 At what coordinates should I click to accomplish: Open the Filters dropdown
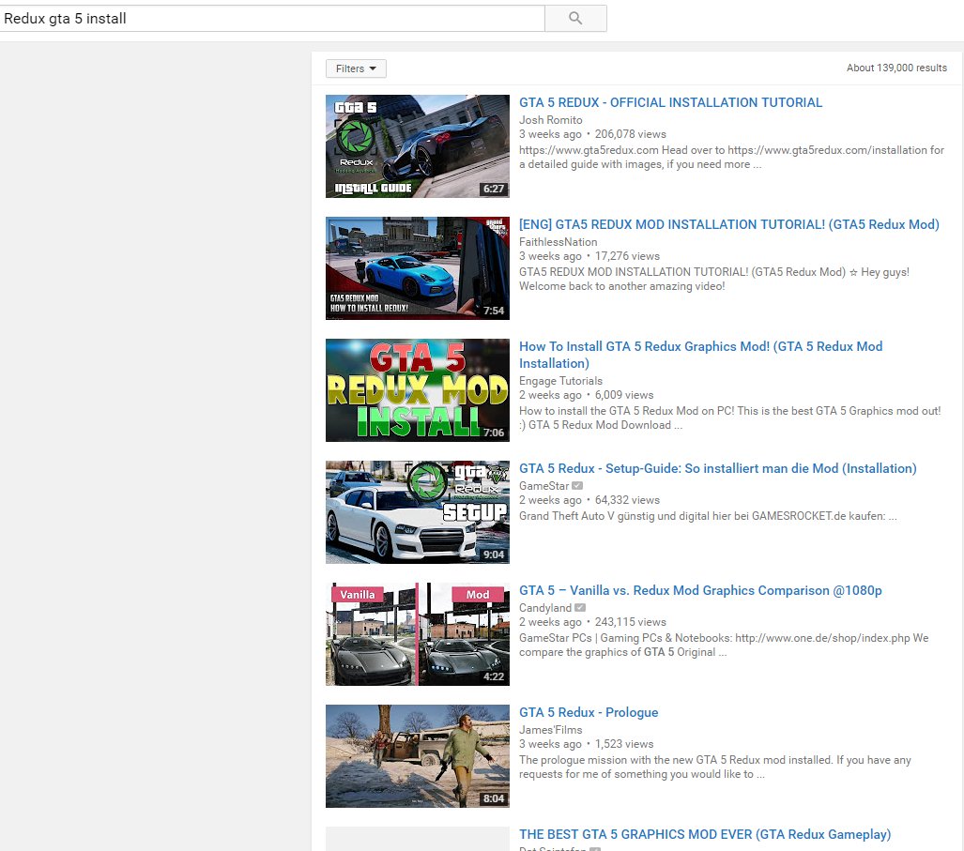coord(356,68)
